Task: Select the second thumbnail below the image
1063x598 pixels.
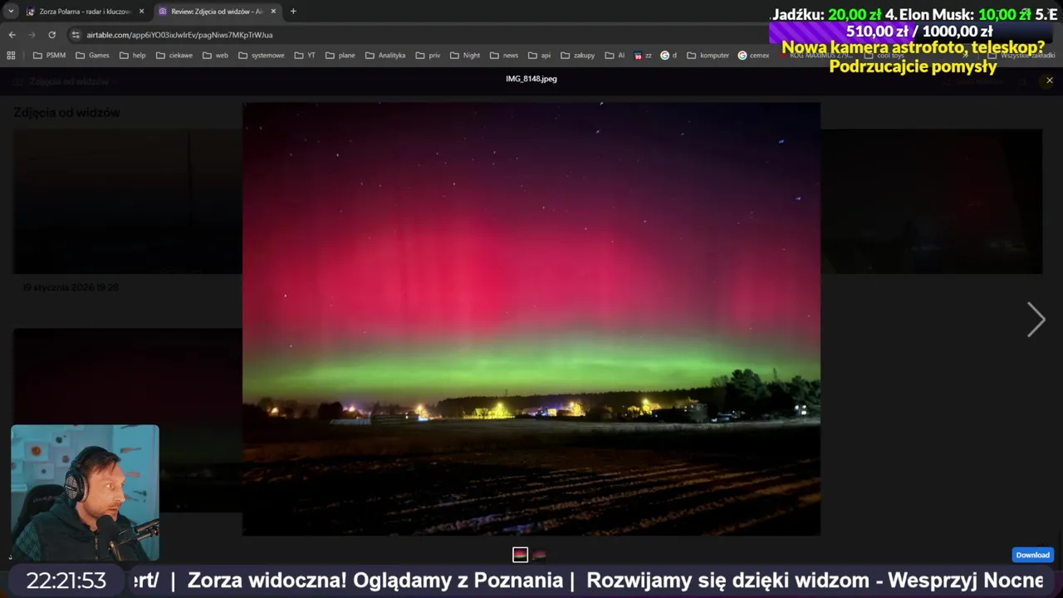Action: point(540,555)
